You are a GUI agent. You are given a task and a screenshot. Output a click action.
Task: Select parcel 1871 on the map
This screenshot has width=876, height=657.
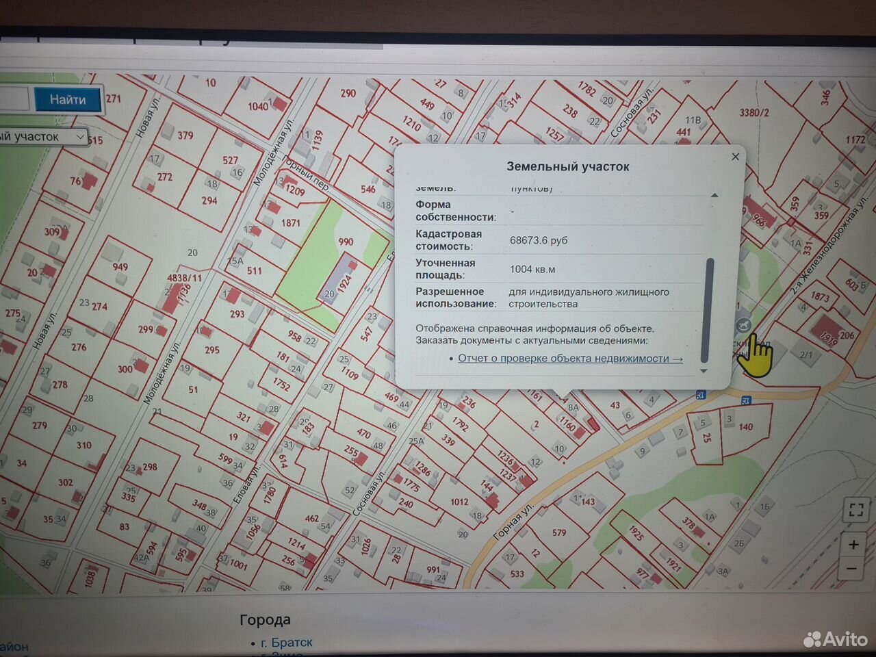(291, 222)
